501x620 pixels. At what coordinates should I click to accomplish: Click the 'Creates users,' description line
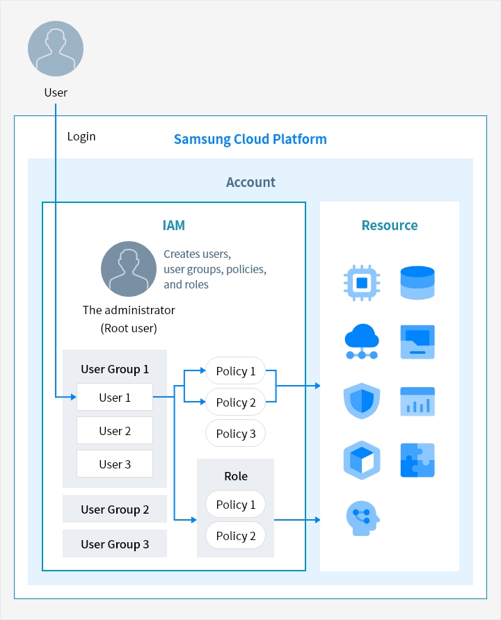pyautogui.click(x=198, y=254)
